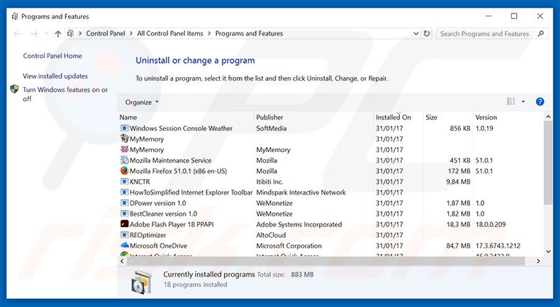
Task: Click the Mozilla Firefox program icon
Action: pos(124,170)
